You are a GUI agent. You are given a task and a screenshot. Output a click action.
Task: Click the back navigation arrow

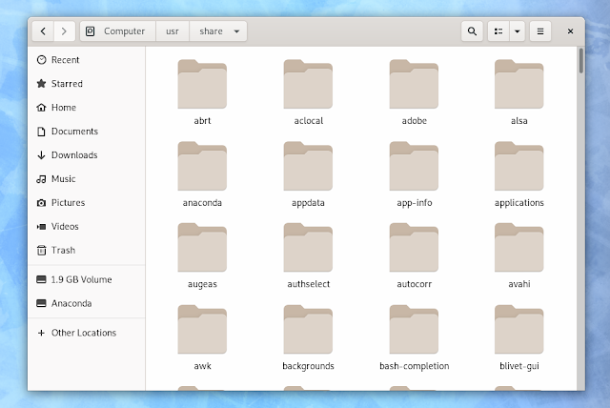point(44,31)
